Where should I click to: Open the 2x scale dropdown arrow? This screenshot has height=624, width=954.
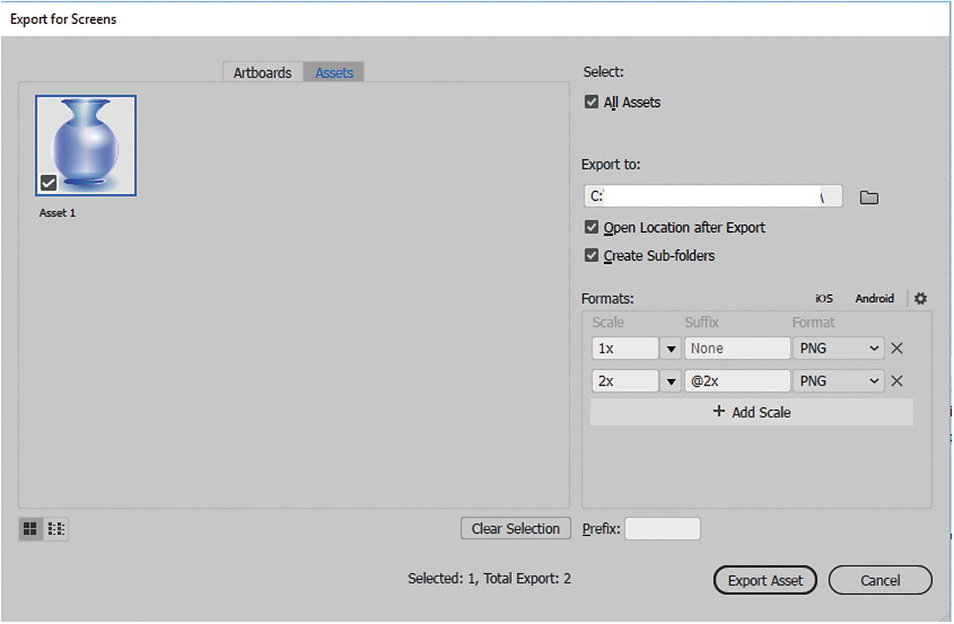[x=671, y=381]
